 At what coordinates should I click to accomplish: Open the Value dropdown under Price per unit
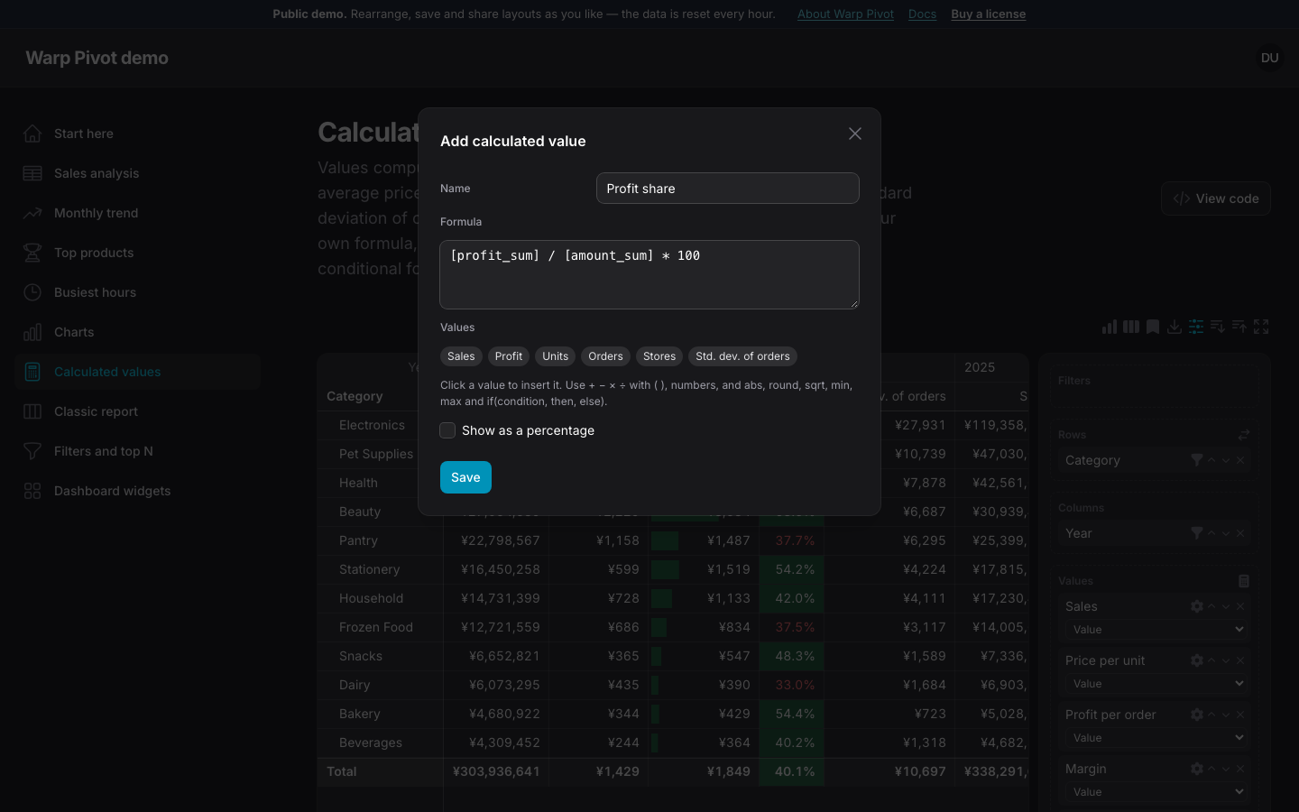pyautogui.click(x=1157, y=684)
